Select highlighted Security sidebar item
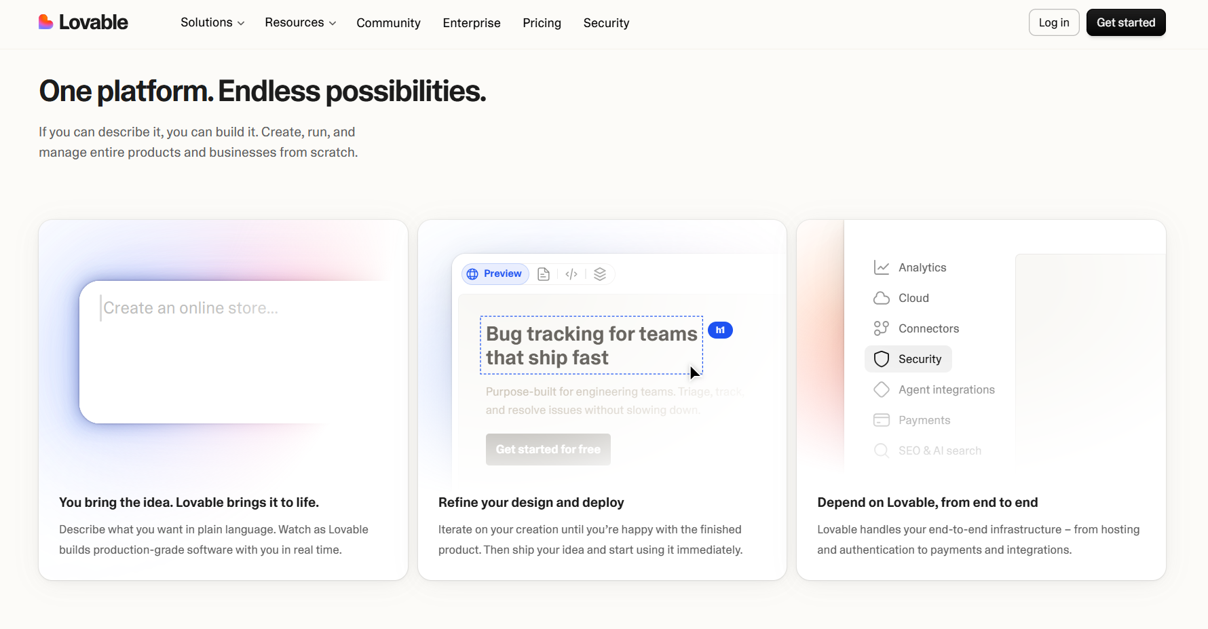 [x=908, y=359]
